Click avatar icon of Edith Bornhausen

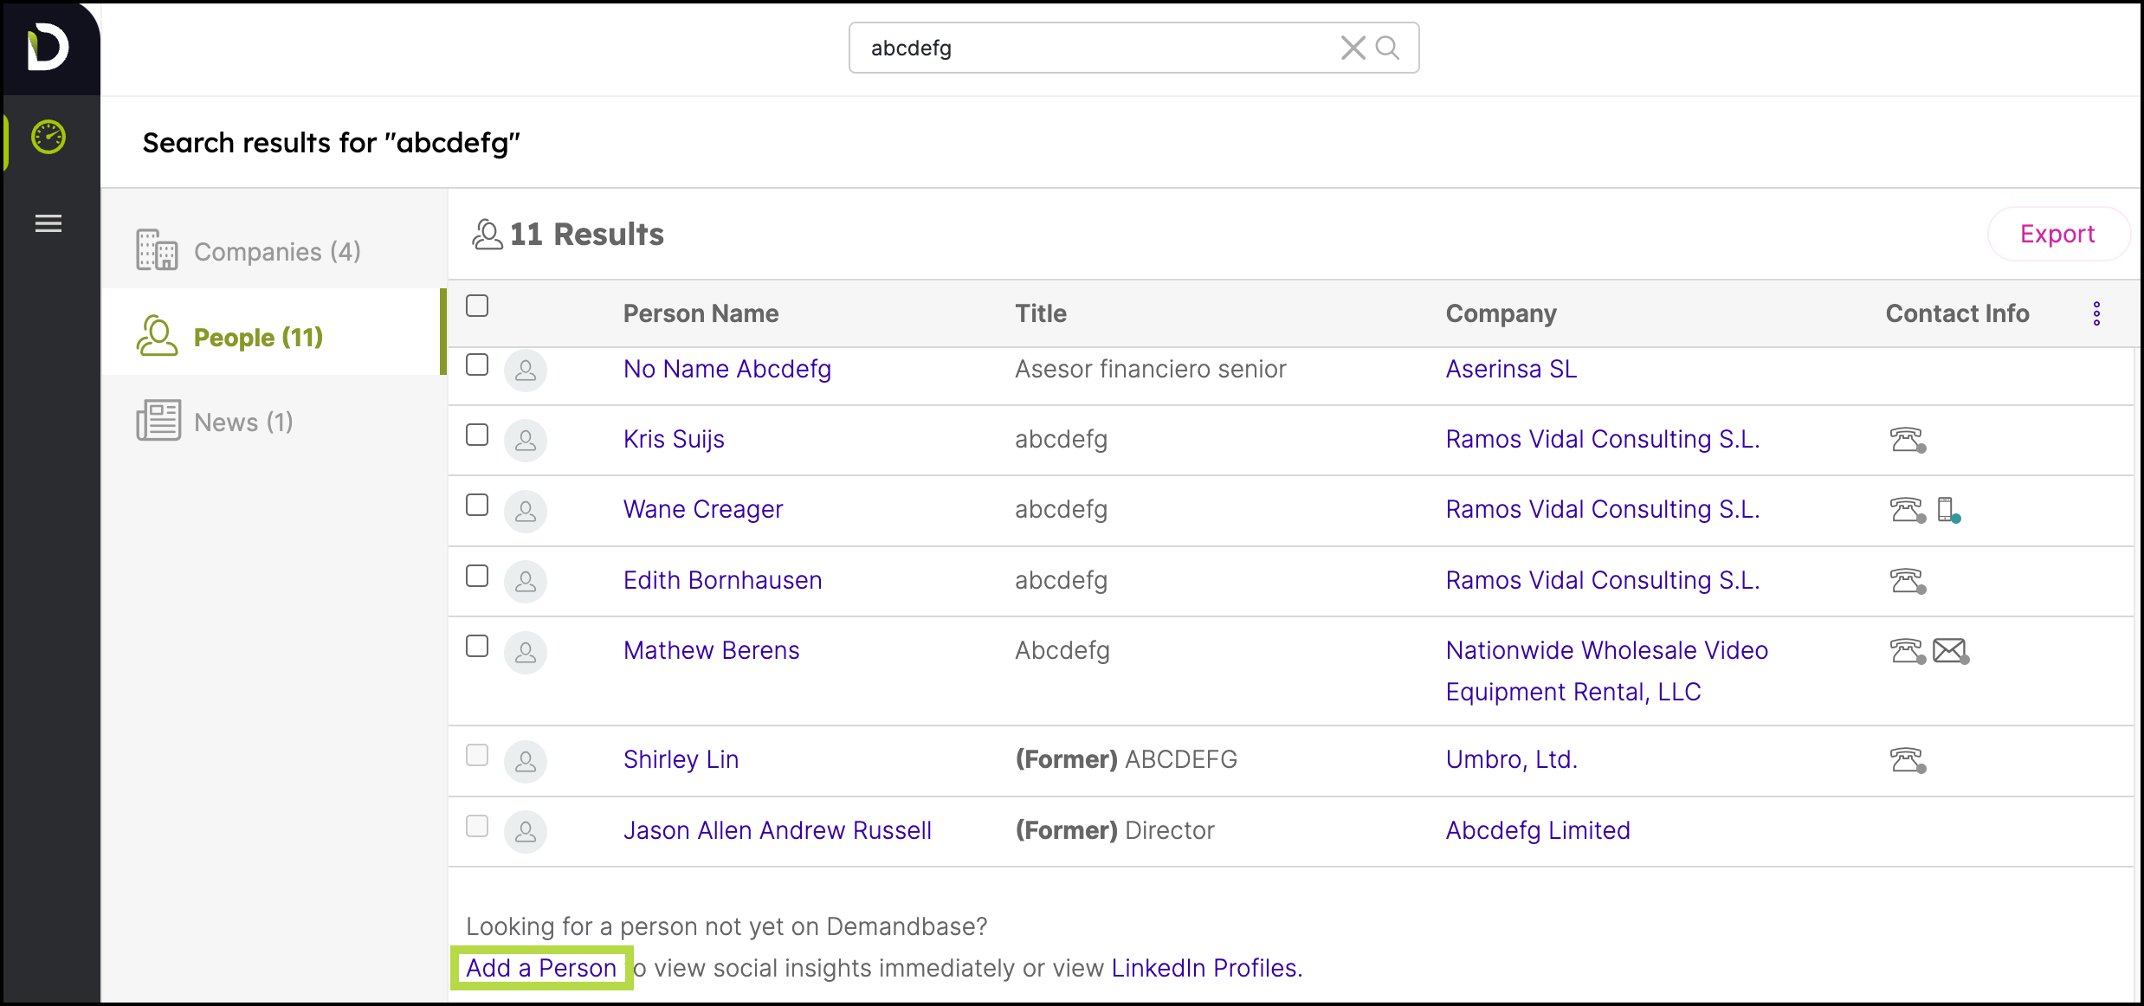click(526, 582)
